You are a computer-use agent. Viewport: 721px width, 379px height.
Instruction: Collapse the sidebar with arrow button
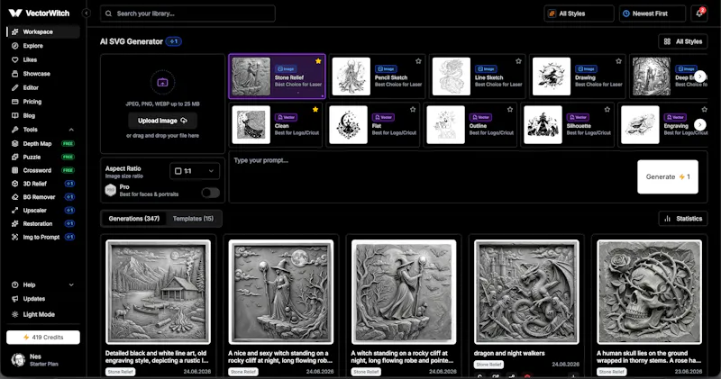[87, 14]
